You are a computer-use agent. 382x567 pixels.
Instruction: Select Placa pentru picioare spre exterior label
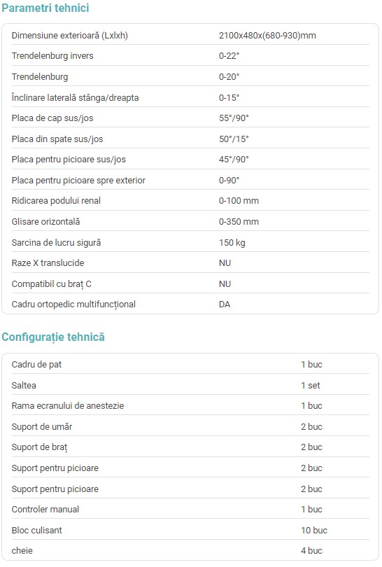point(78,180)
